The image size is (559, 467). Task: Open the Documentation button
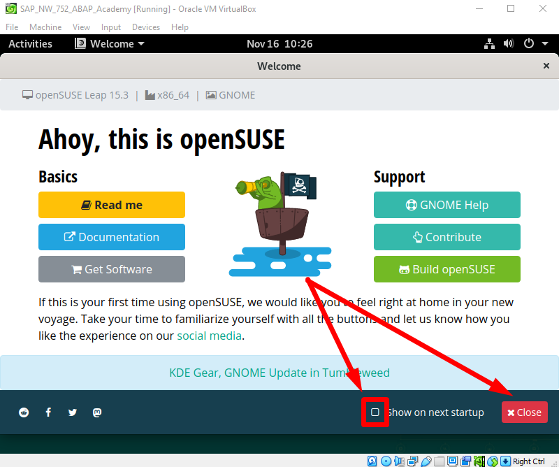pyautogui.click(x=112, y=237)
